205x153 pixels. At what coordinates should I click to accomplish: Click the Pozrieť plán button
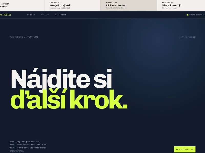click(x=184, y=149)
